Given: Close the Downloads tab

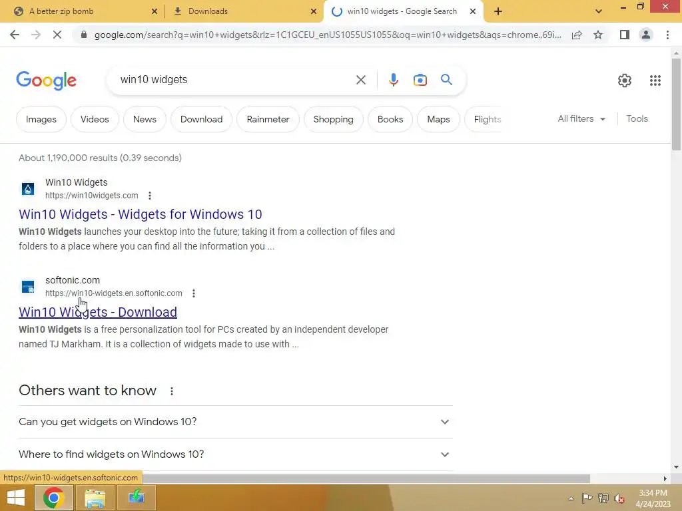Looking at the screenshot, I should [x=314, y=11].
